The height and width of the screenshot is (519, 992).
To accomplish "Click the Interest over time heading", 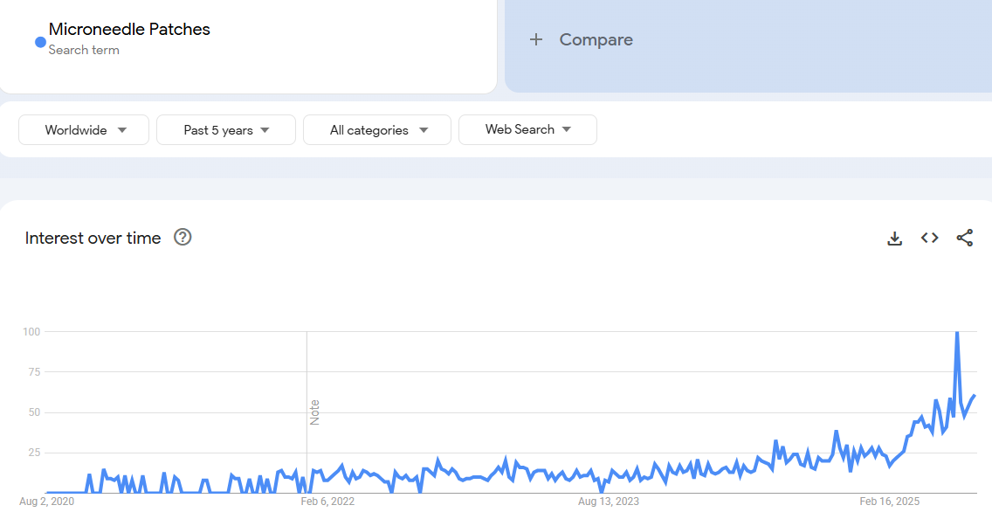I will [93, 238].
